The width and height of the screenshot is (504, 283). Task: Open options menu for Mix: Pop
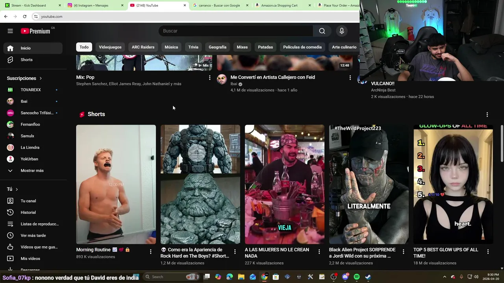point(209,78)
